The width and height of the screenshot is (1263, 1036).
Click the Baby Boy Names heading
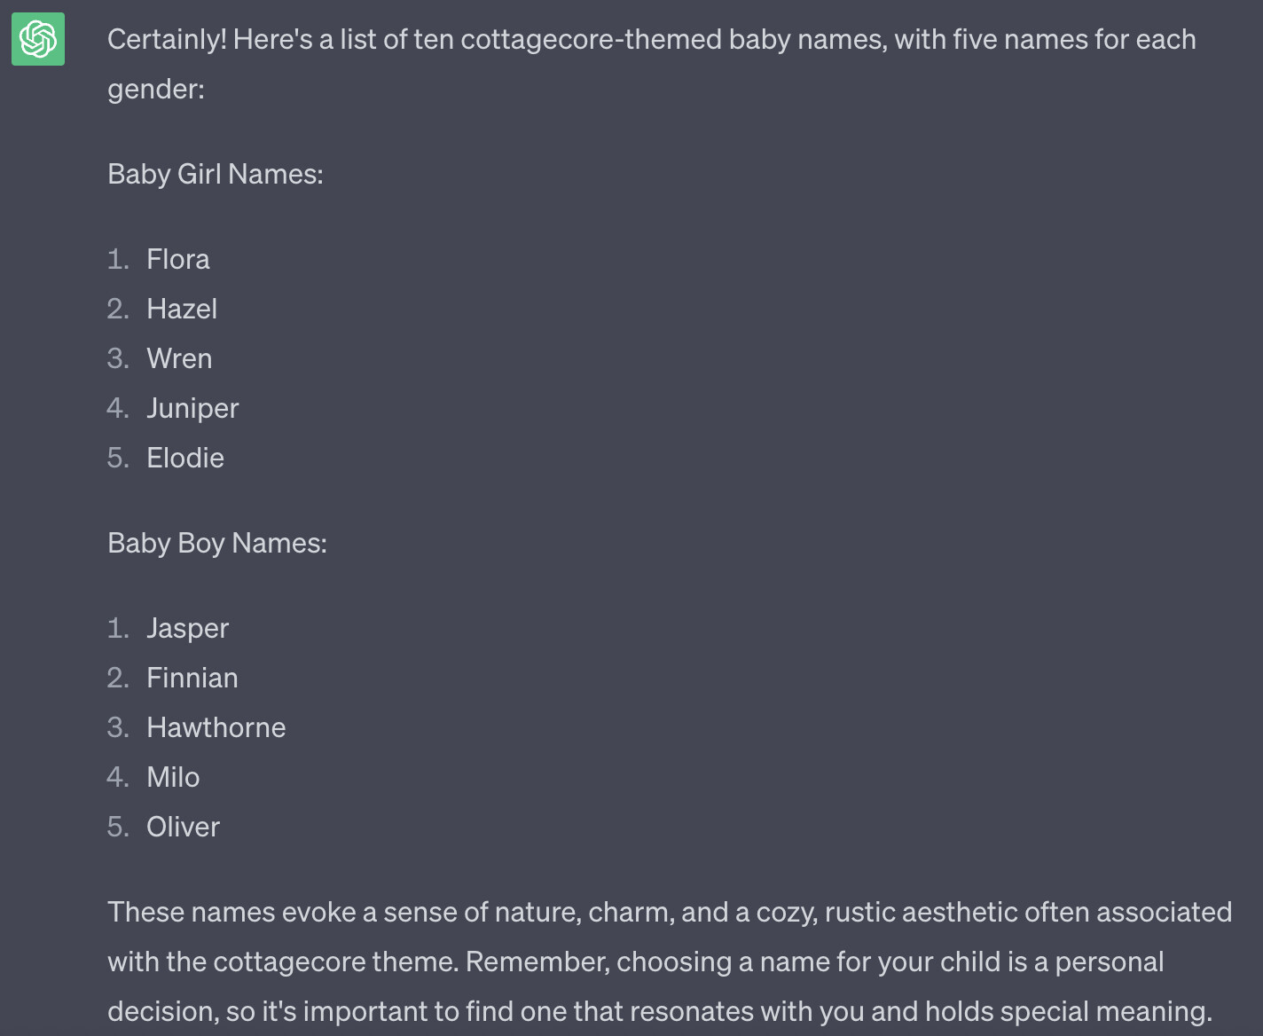tap(217, 543)
